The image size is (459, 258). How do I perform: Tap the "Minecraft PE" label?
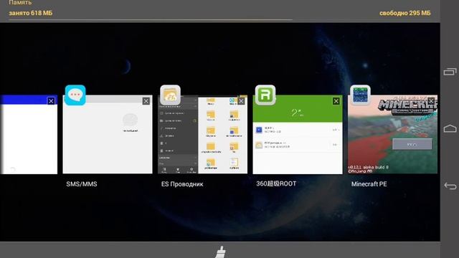[x=369, y=184]
